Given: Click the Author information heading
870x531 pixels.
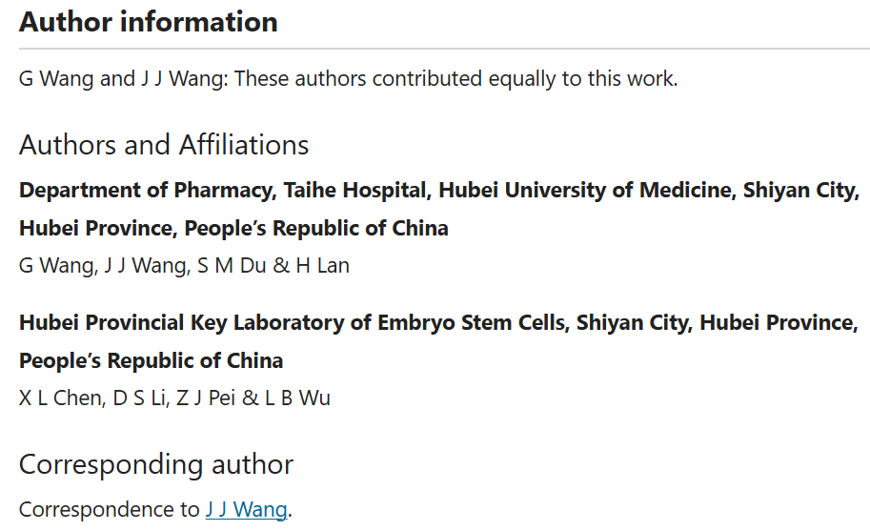Looking at the screenshot, I should tap(148, 22).
